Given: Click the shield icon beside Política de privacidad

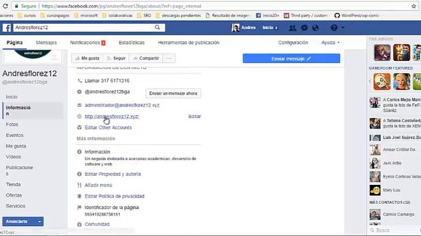Looking at the screenshot, I should click(x=79, y=196).
